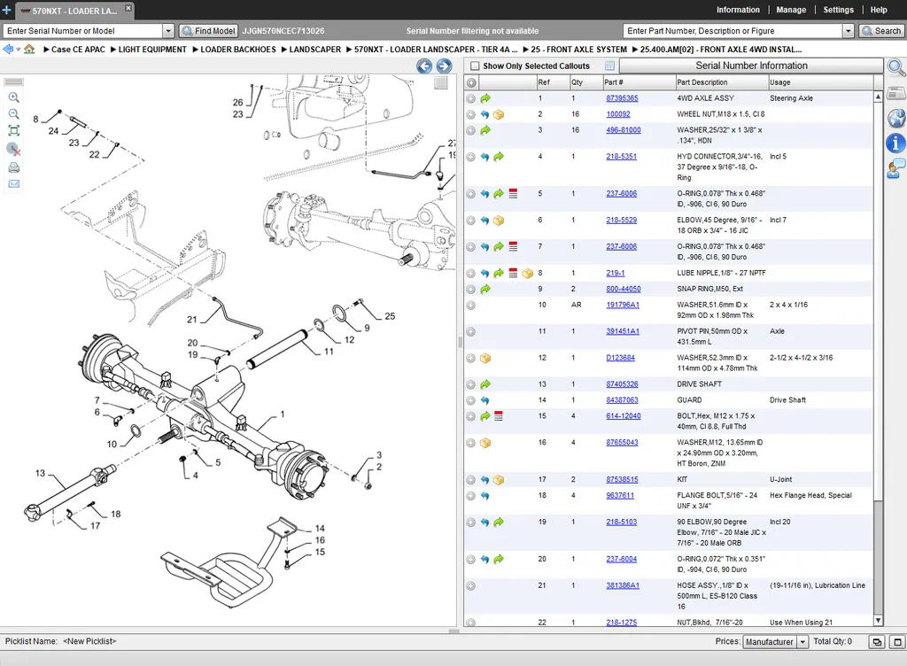Click the red list icon for part 614-12040
Screen dimensions: 907x666
[499, 415]
